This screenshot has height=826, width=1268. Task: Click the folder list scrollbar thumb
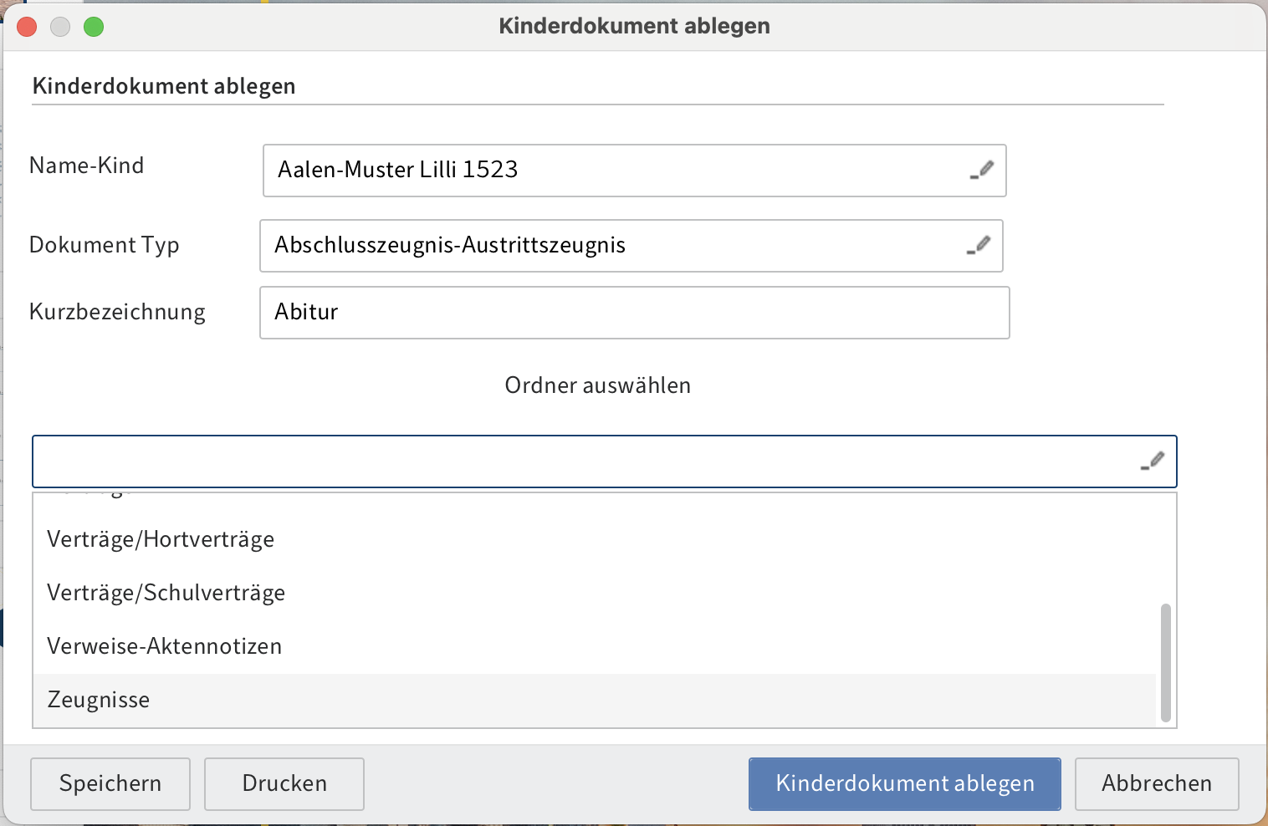(1165, 662)
